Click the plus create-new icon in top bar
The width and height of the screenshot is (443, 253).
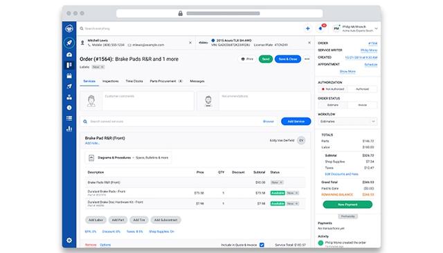coord(307,28)
